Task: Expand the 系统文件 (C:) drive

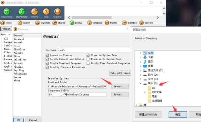Action: [x=141, y=70]
